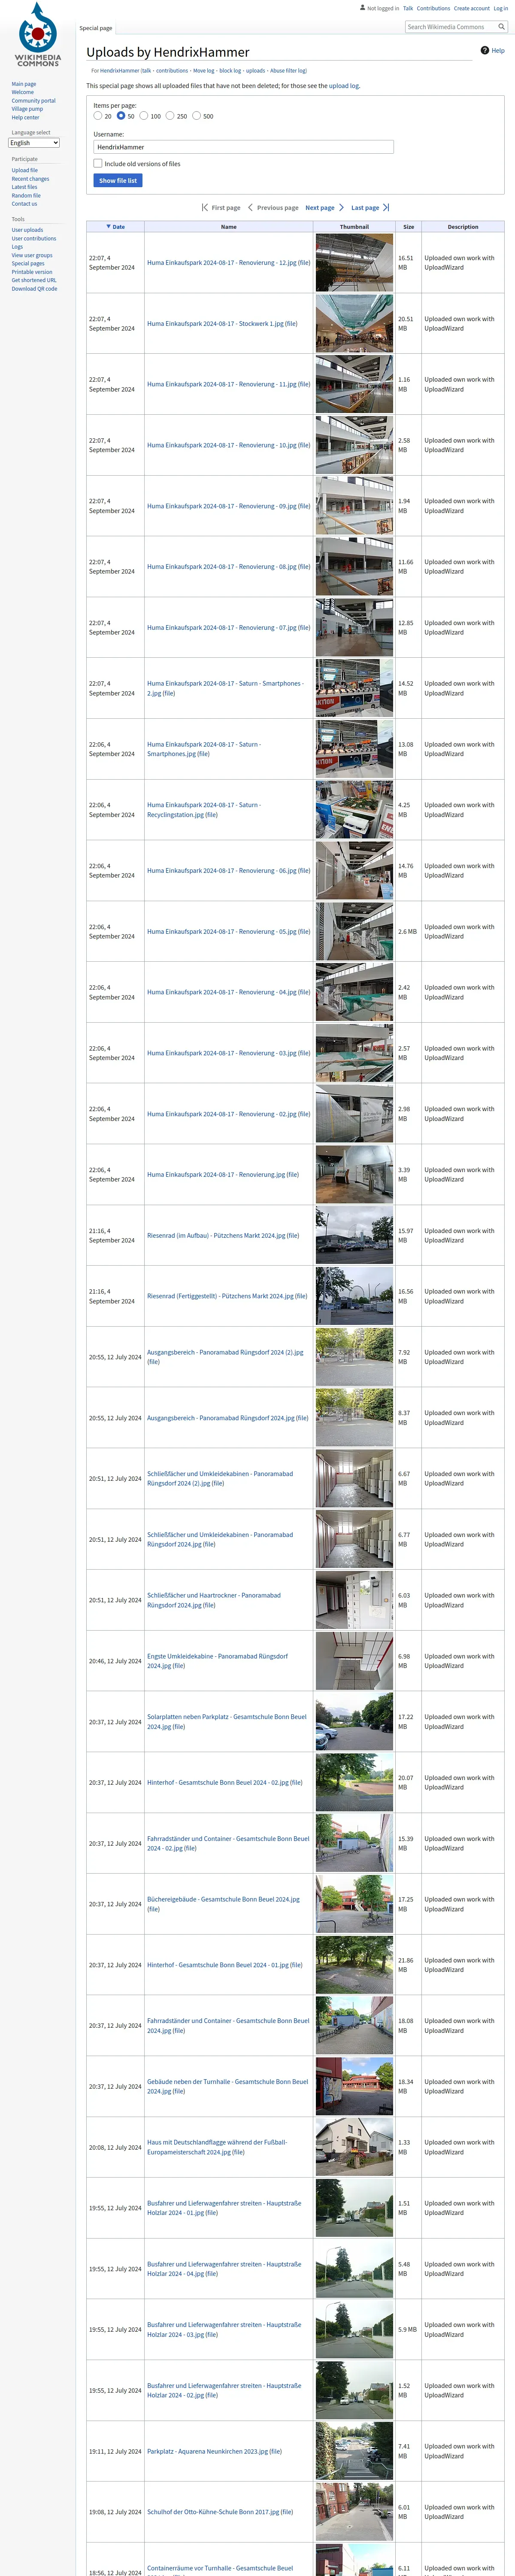Click the Log in link
Viewport: 515px width, 2576px height.
point(501,8)
